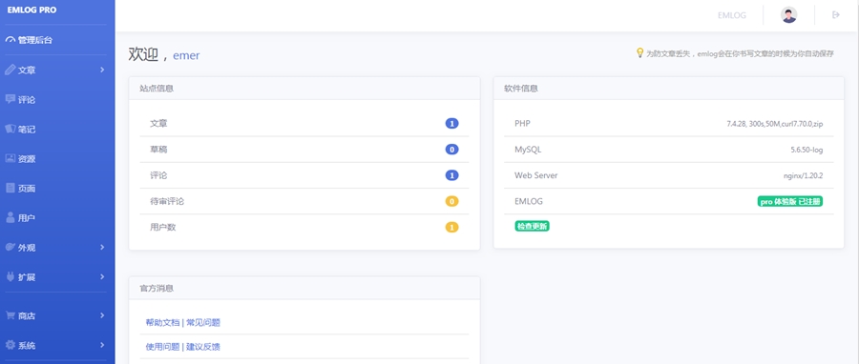This screenshot has width=859, height=364.
Task: Click the logout icon in the header
Action: (836, 15)
